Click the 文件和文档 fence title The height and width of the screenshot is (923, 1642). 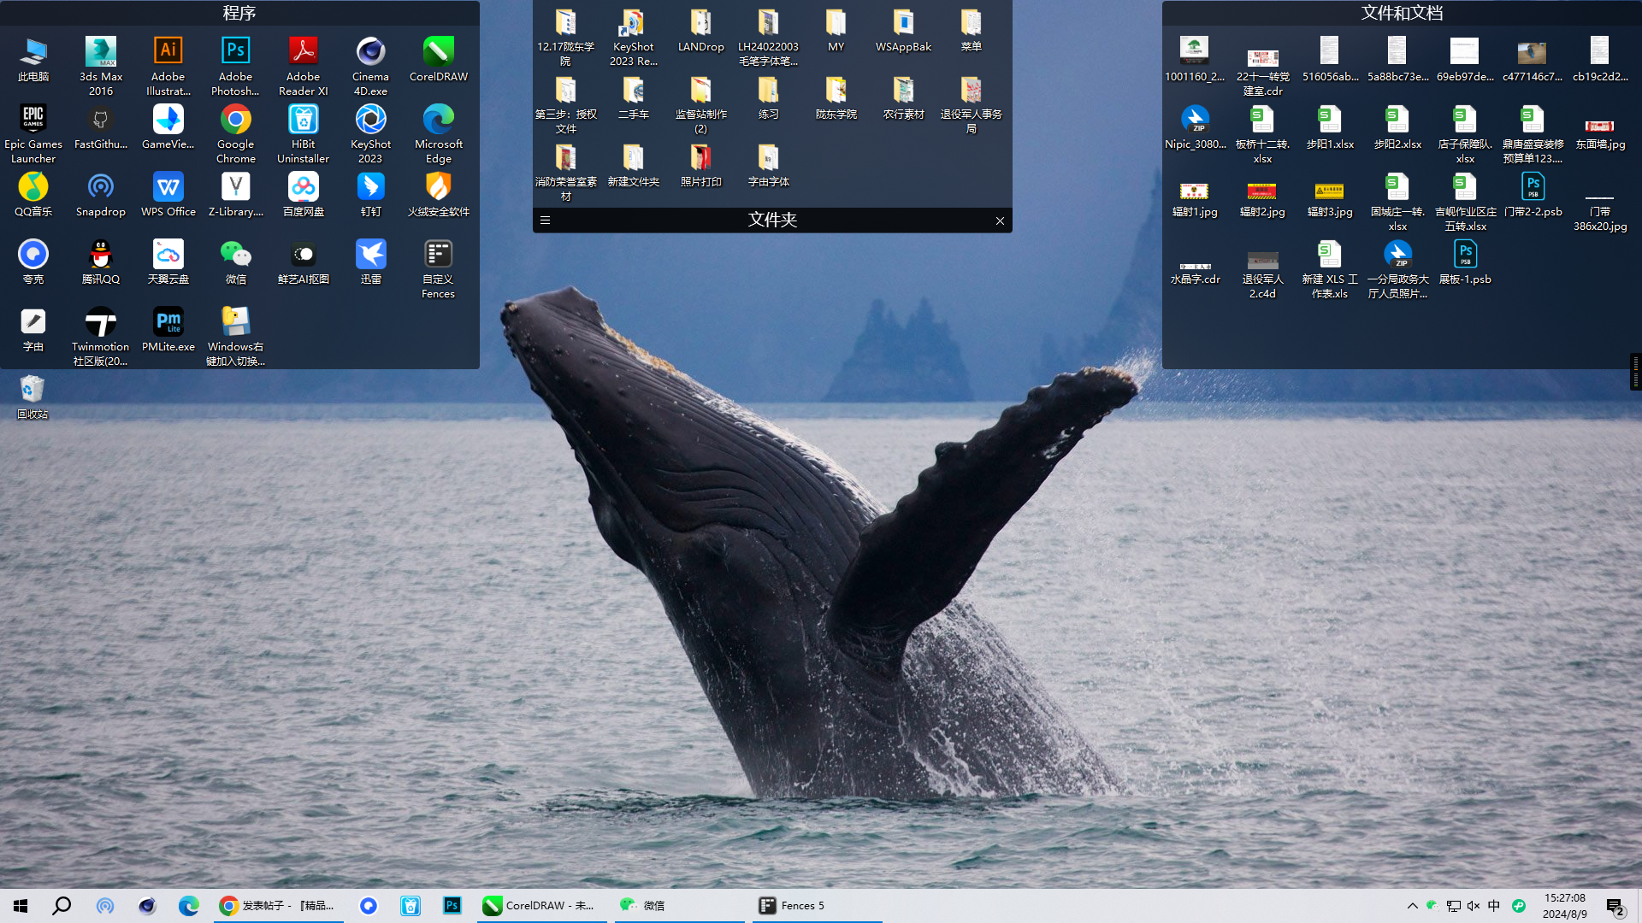tap(1402, 13)
